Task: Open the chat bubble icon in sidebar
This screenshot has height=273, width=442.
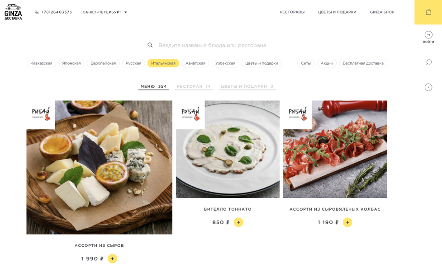Action: click(428, 62)
